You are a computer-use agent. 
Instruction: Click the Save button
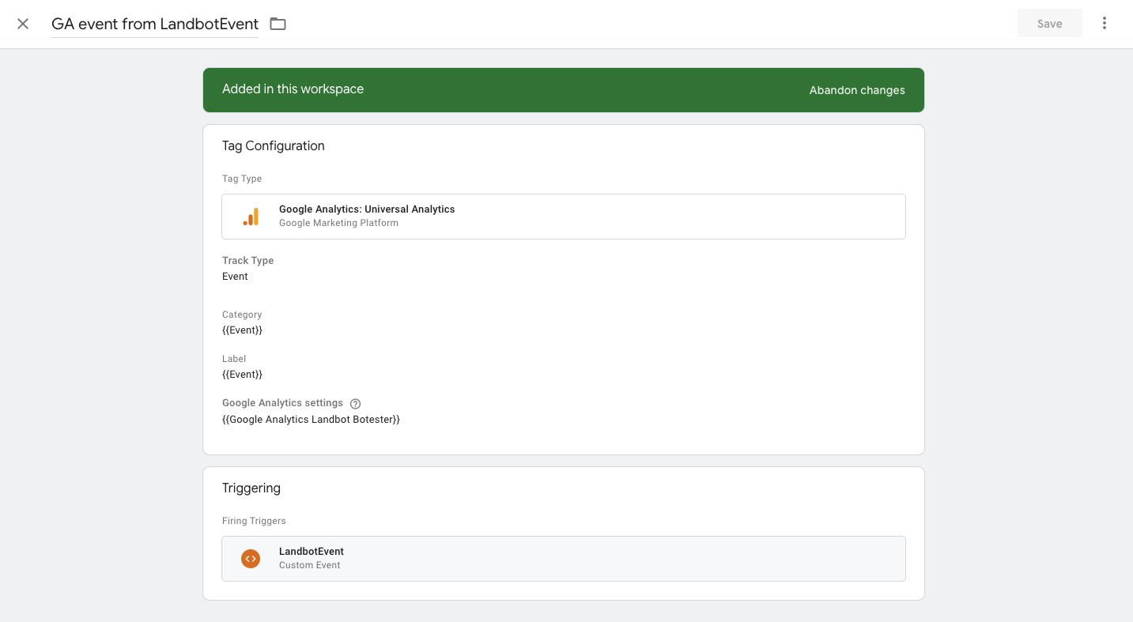point(1049,24)
